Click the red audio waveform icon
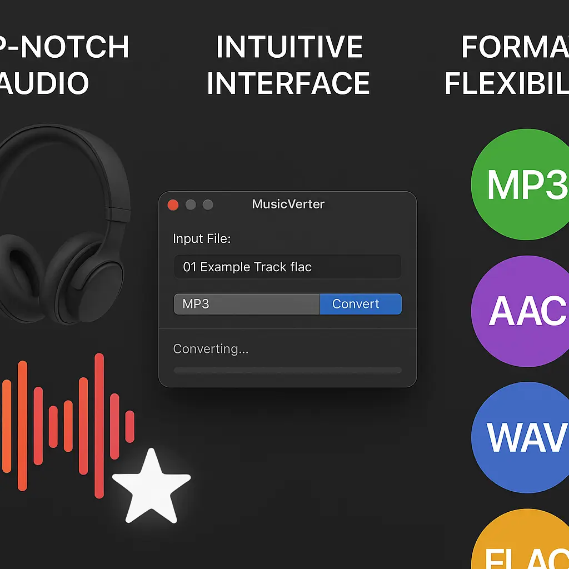 pyautogui.click(x=68, y=426)
